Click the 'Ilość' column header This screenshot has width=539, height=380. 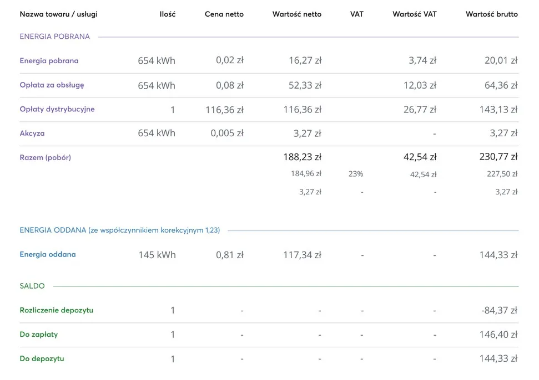[x=167, y=14]
